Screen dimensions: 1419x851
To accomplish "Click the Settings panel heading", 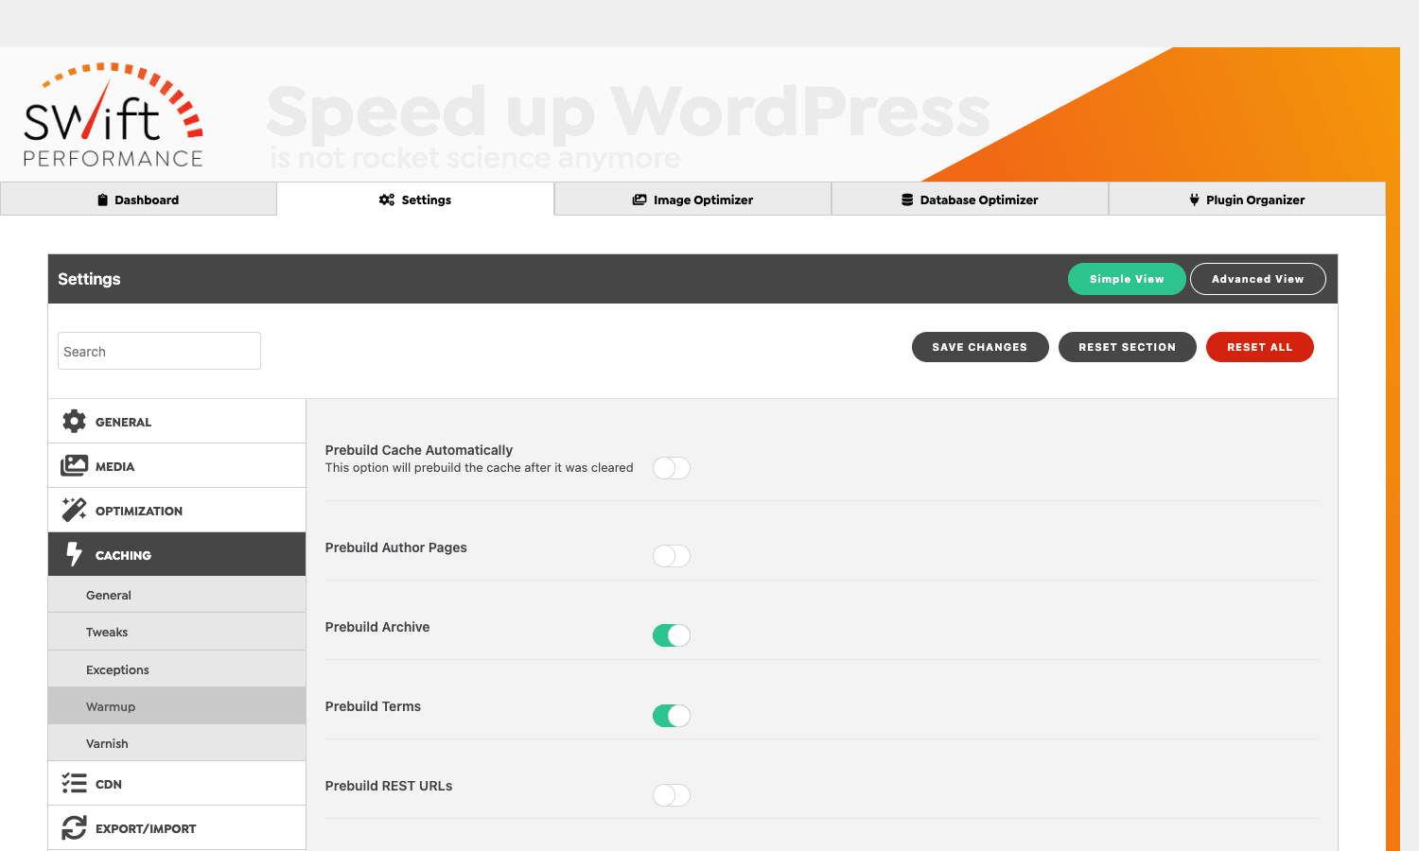I will click(x=89, y=279).
